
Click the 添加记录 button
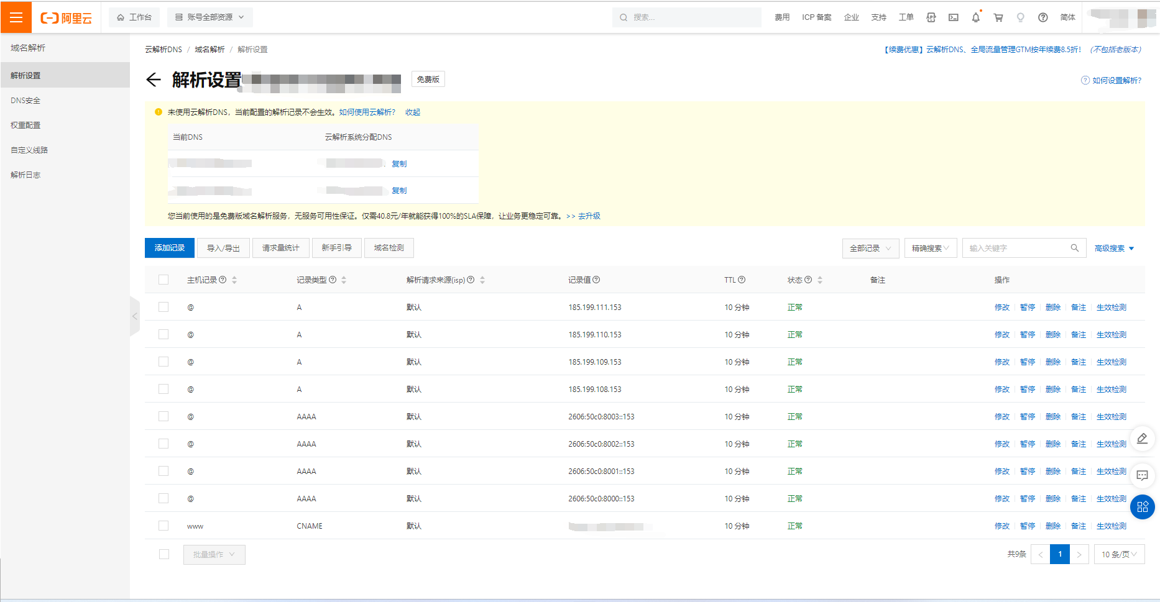(170, 248)
